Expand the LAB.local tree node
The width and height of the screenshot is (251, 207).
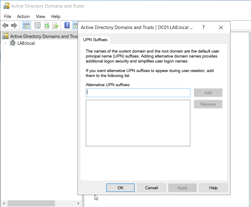pyautogui.click(x=5, y=43)
